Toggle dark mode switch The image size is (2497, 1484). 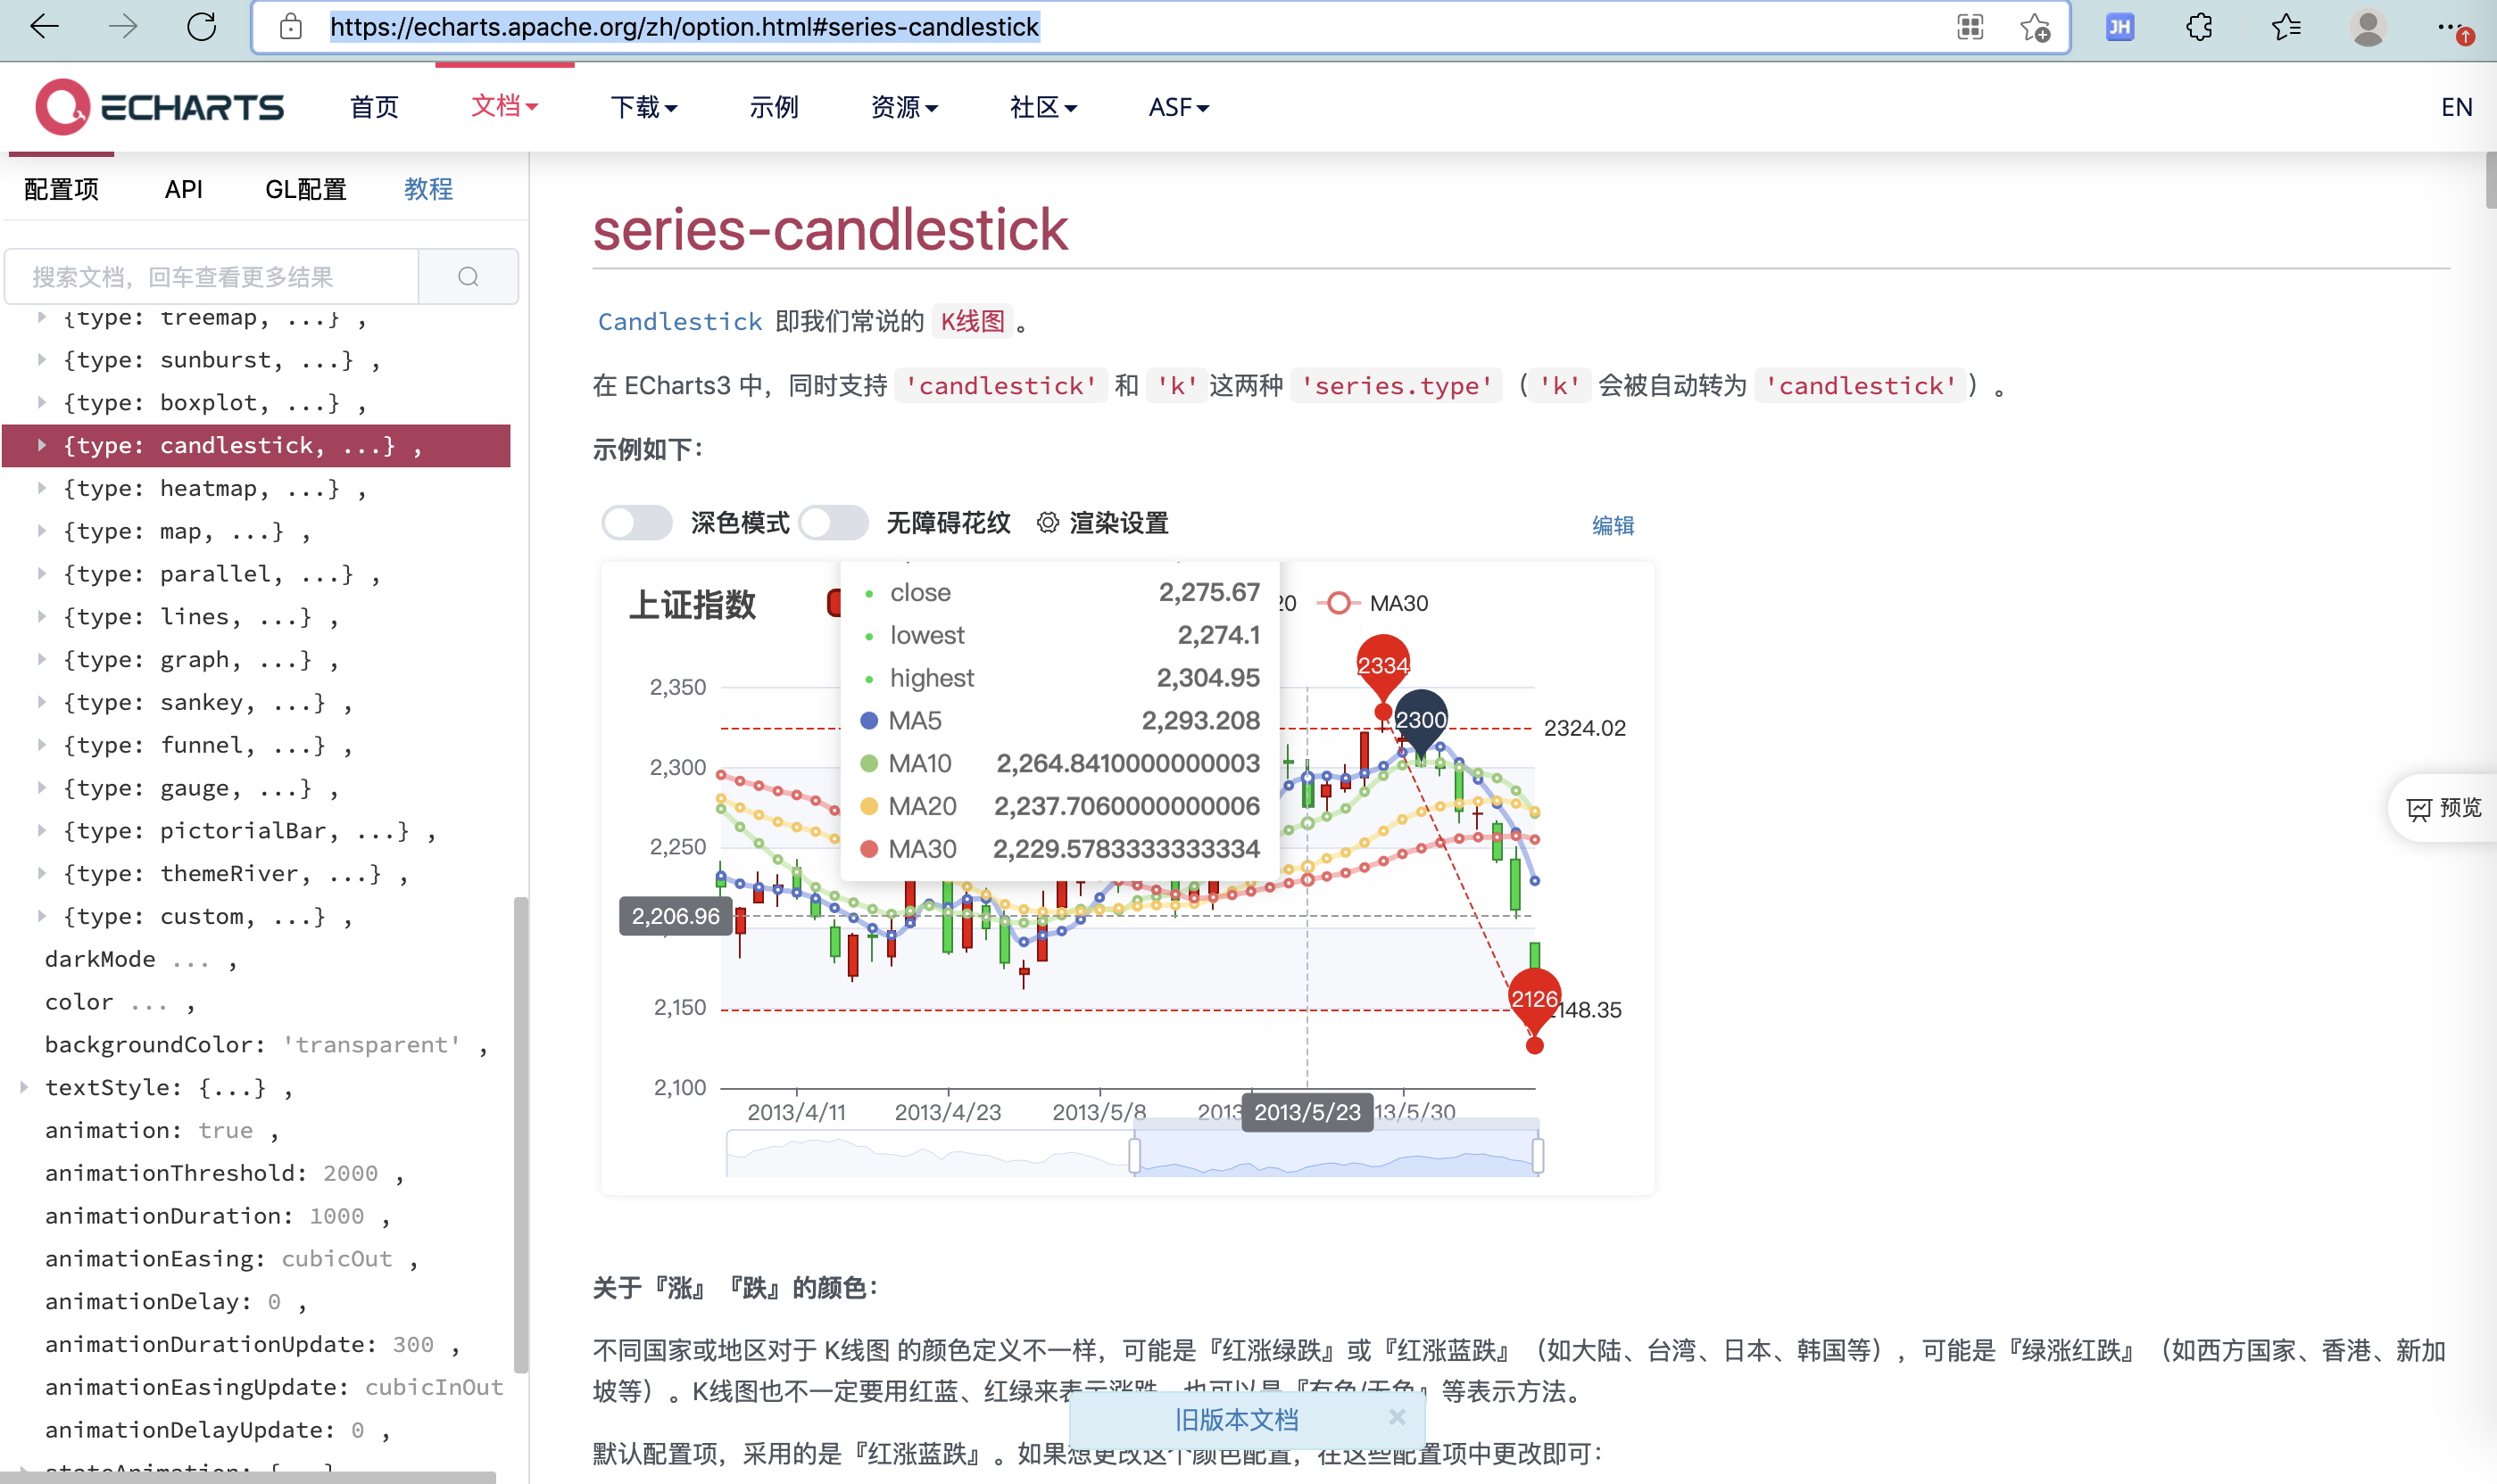pyautogui.click(x=636, y=523)
